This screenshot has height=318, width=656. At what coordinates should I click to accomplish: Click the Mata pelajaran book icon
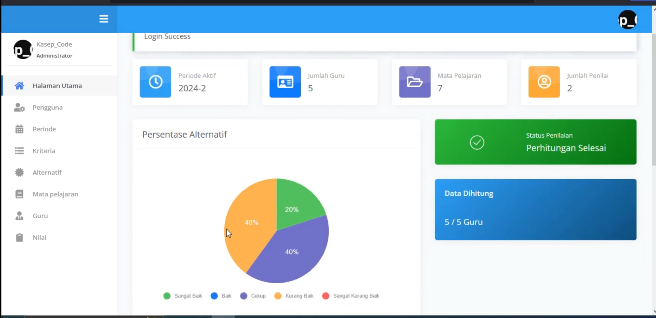[19, 194]
